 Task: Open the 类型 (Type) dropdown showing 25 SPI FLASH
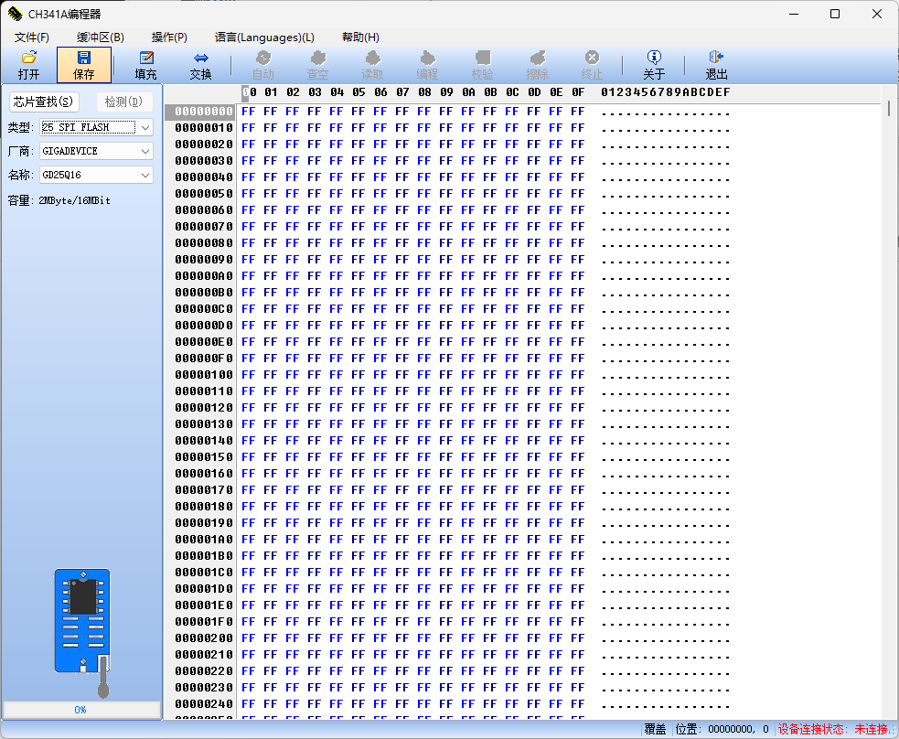[96, 127]
